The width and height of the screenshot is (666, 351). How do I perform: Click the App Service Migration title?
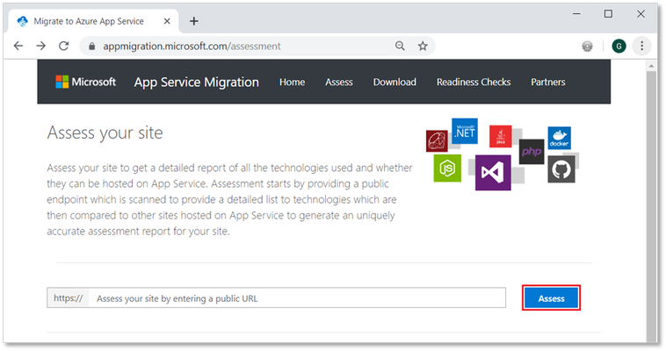tap(196, 82)
